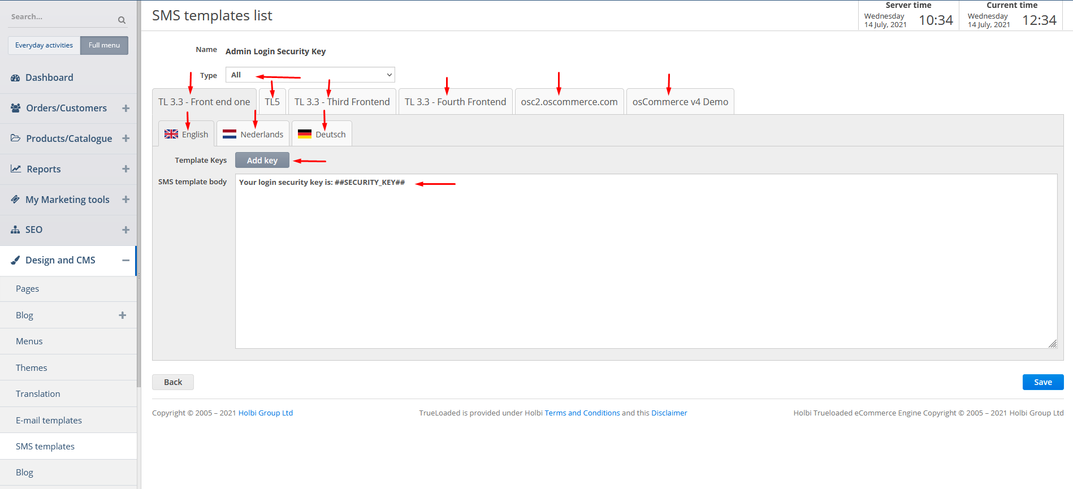The height and width of the screenshot is (489, 1073).
Task: Switch to TL 3.3 - Third Frontend tab
Action: pyautogui.click(x=342, y=102)
